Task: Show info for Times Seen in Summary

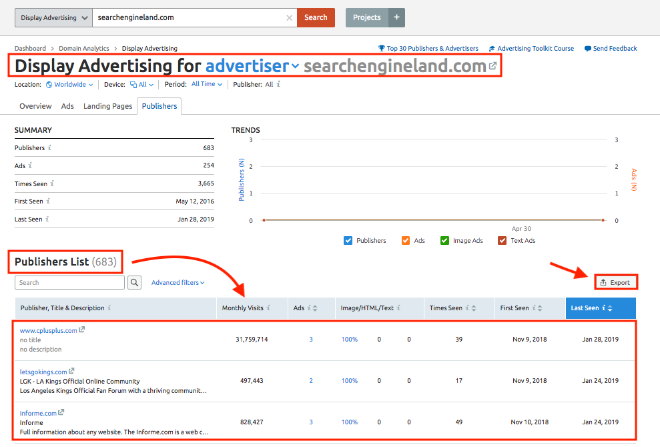Action: click(52, 183)
